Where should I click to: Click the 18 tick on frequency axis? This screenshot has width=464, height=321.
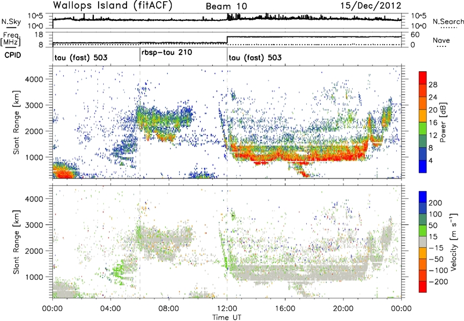[39, 34]
